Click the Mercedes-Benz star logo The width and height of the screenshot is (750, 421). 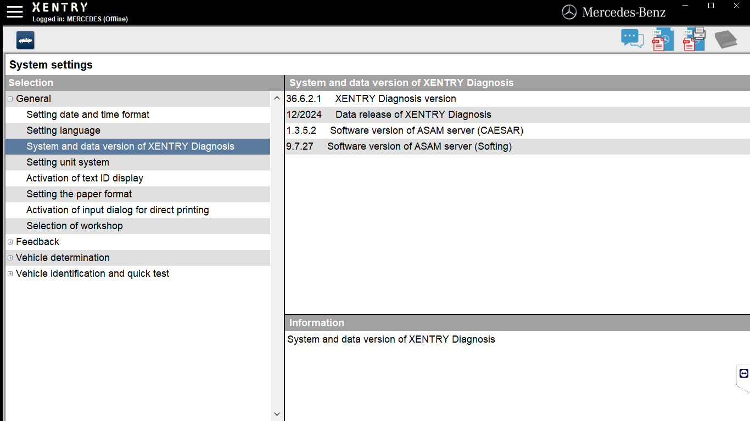click(569, 12)
